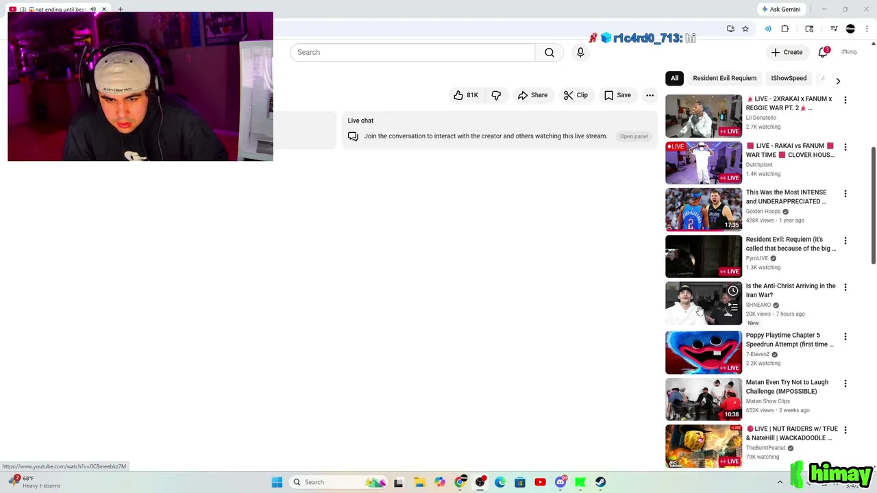This screenshot has height=493, width=877.
Task: Open the YouTube account avatar menu
Action: point(850,52)
